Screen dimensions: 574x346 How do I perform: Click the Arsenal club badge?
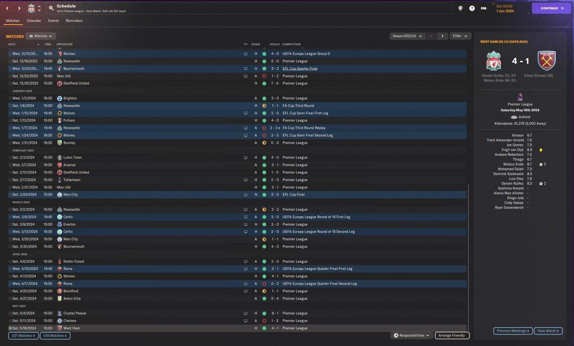[x=60, y=165]
